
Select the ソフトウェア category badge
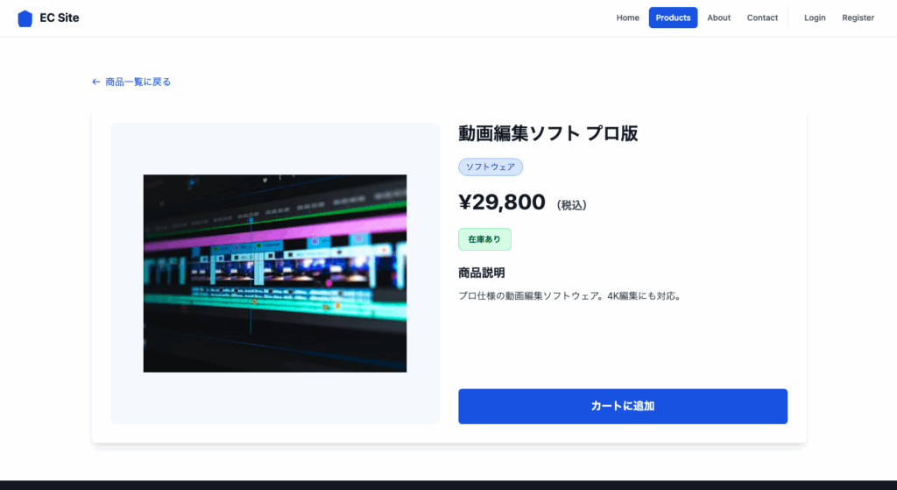[491, 167]
